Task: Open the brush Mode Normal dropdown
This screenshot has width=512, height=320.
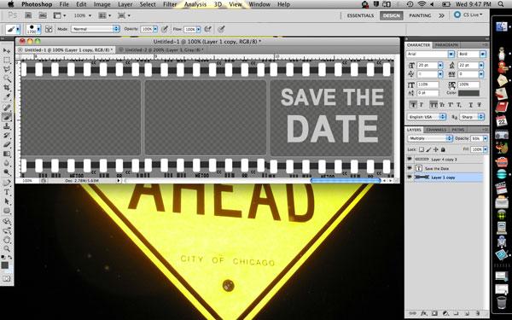Action: click(96, 29)
